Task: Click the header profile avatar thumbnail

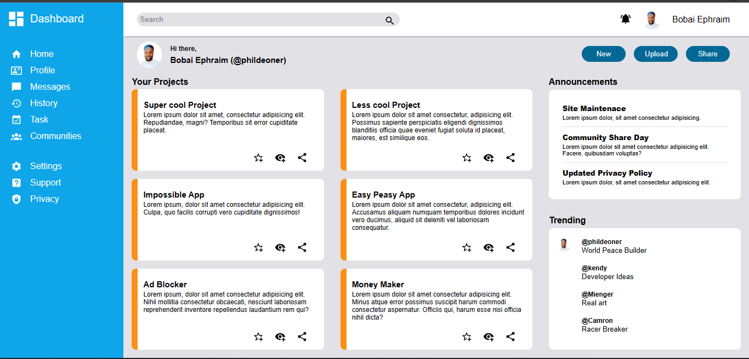Action: (651, 20)
